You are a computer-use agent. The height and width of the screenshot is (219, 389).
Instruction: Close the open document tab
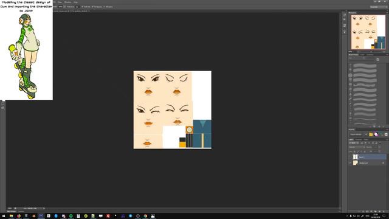coord(89,11)
